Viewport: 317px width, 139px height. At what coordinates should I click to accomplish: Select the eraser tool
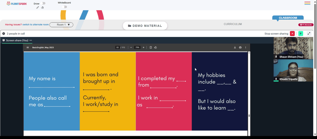pyautogui.click(x=42, y=8)
